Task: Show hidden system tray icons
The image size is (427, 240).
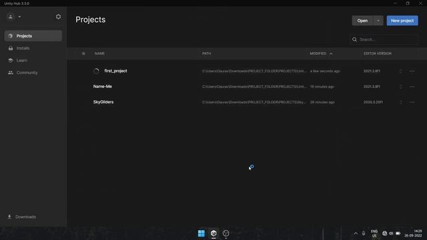Action: tap(356, 233)
